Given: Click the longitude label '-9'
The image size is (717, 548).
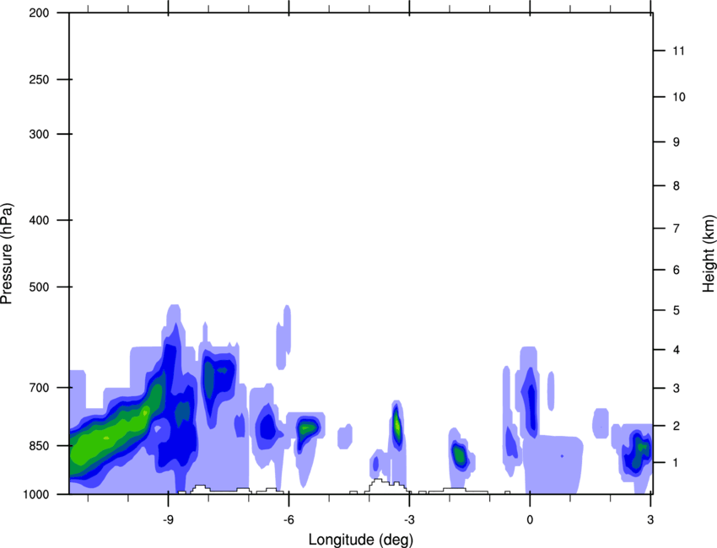Looking at the screenshot, I should [x=168, y=520].
